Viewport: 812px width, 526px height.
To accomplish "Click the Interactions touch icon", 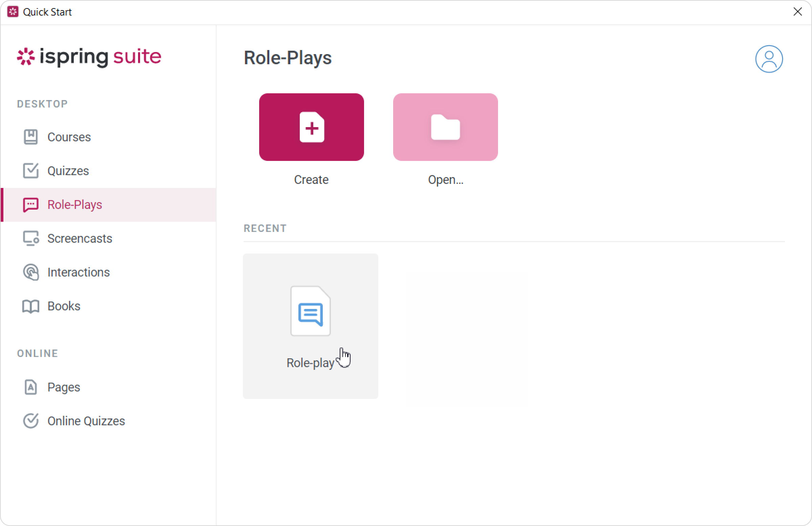I will click(31, 272).
